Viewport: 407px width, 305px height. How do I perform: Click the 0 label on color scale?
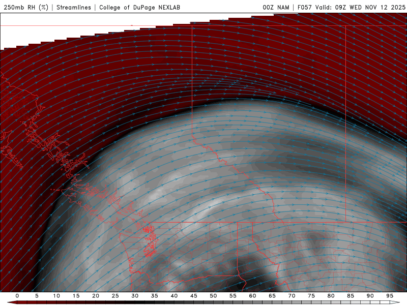pos(17,296)
